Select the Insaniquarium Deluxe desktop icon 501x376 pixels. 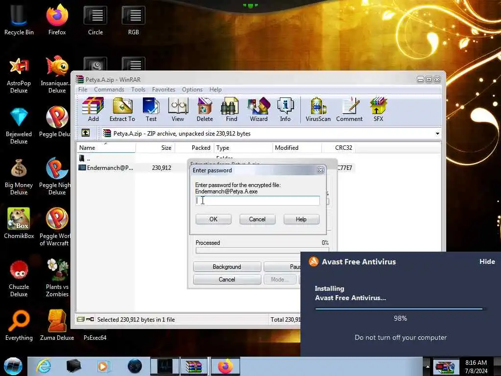pyautogui.click(x=57, y=75)
